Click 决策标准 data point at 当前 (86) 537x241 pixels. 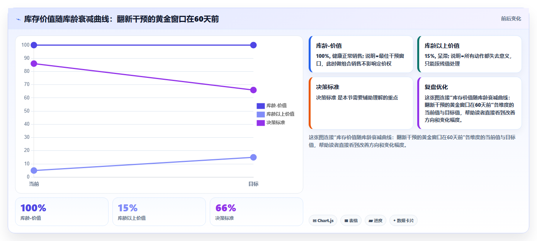pyautogui.click(x=34, y=64)
